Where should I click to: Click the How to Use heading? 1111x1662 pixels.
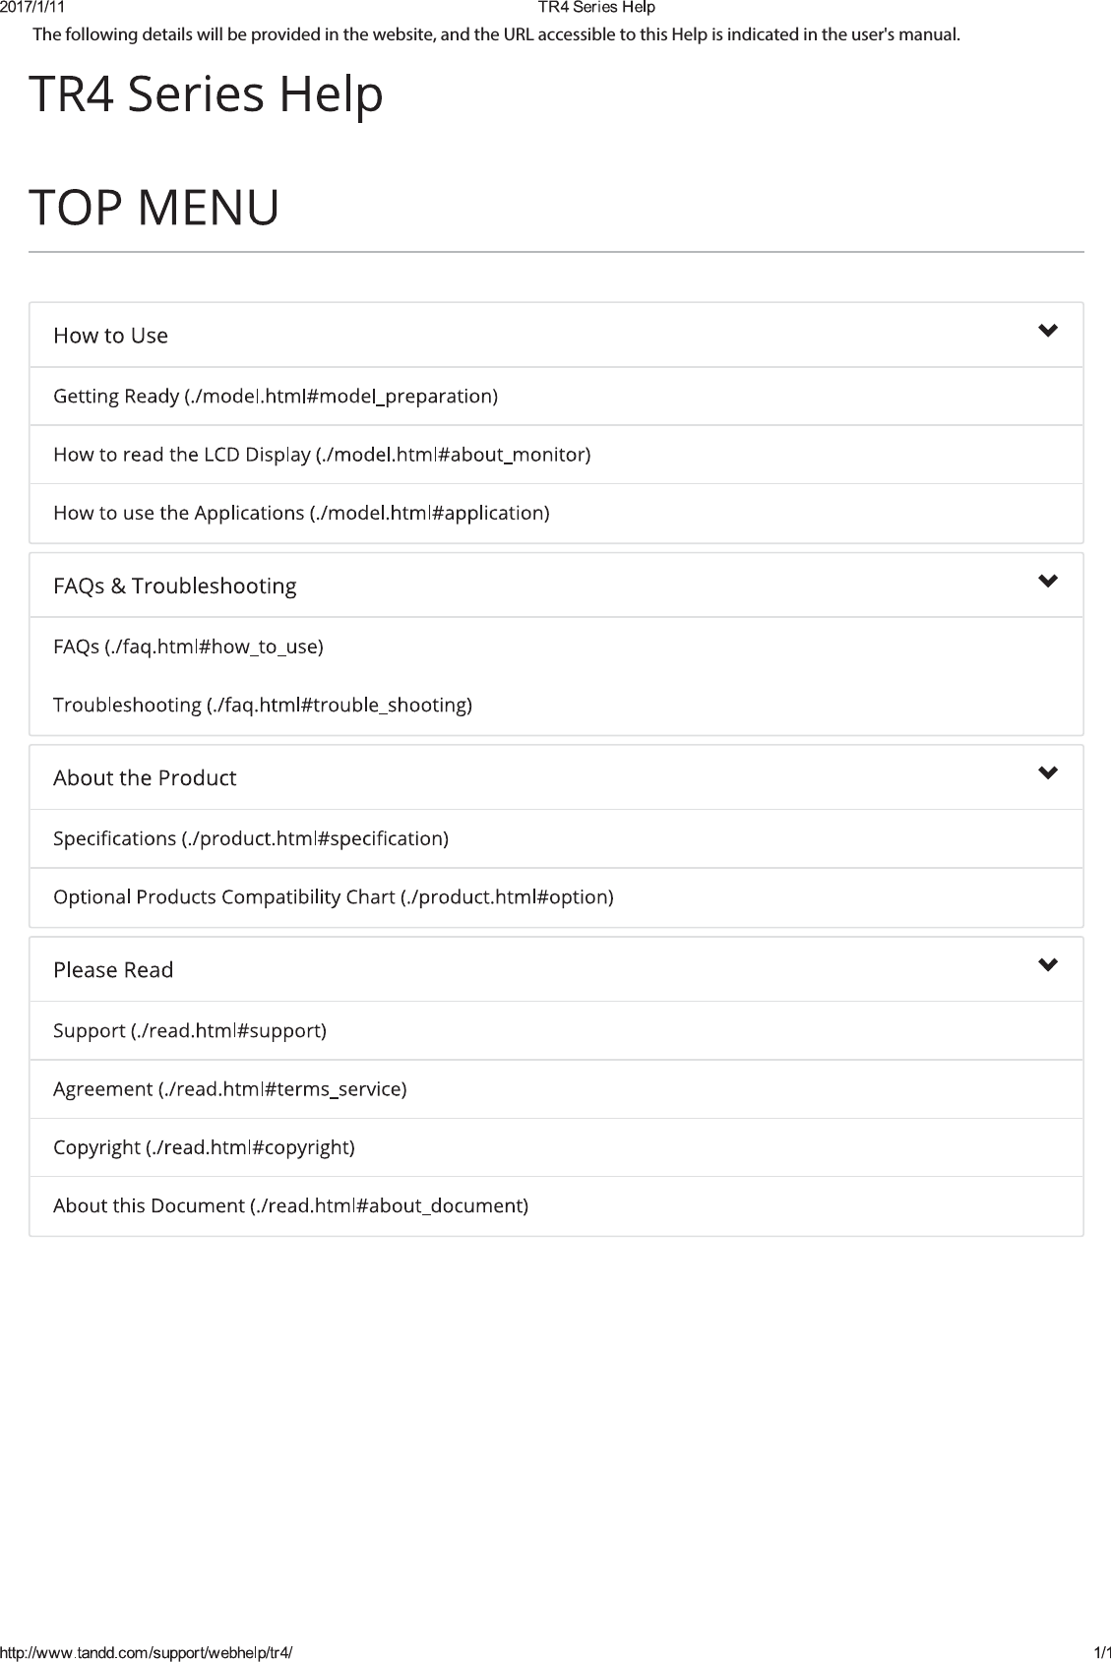pyautogui.click(x=110, y=336)
